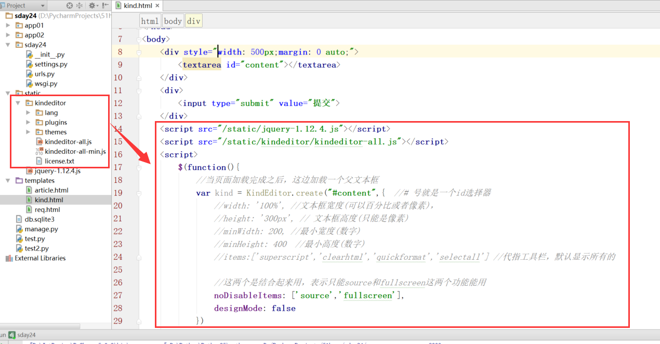
Task: Select the sday24 project root folder
Action: pos(25,16)
